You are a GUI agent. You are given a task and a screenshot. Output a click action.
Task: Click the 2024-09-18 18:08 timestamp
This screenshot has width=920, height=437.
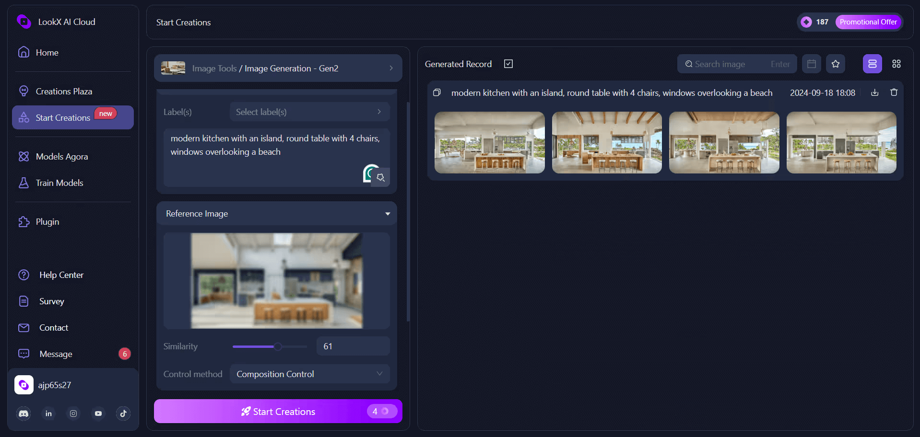823,93
